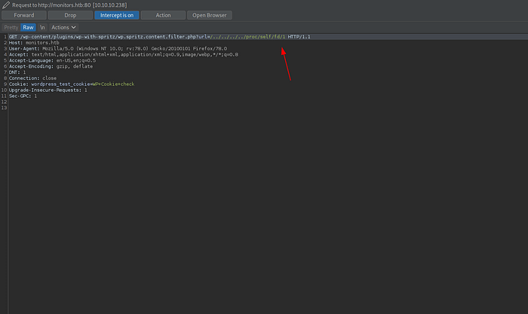This screenshot has height=314, width=528.
Task: Toggle the Intercept is on button
Action: coord(117,15)
